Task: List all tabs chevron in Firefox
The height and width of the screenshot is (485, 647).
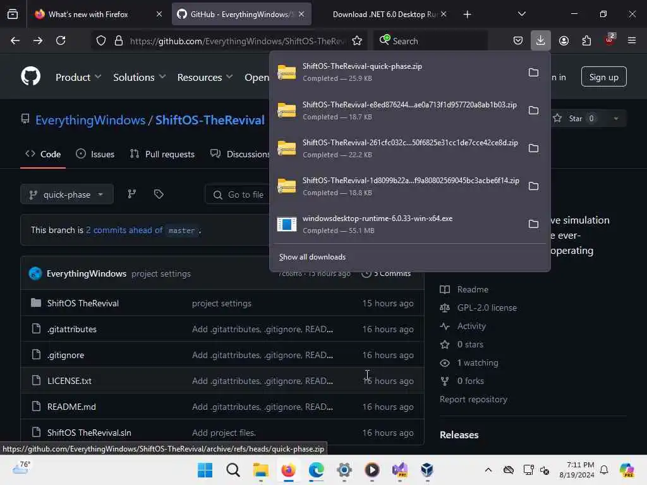Action: click(521, 14)
